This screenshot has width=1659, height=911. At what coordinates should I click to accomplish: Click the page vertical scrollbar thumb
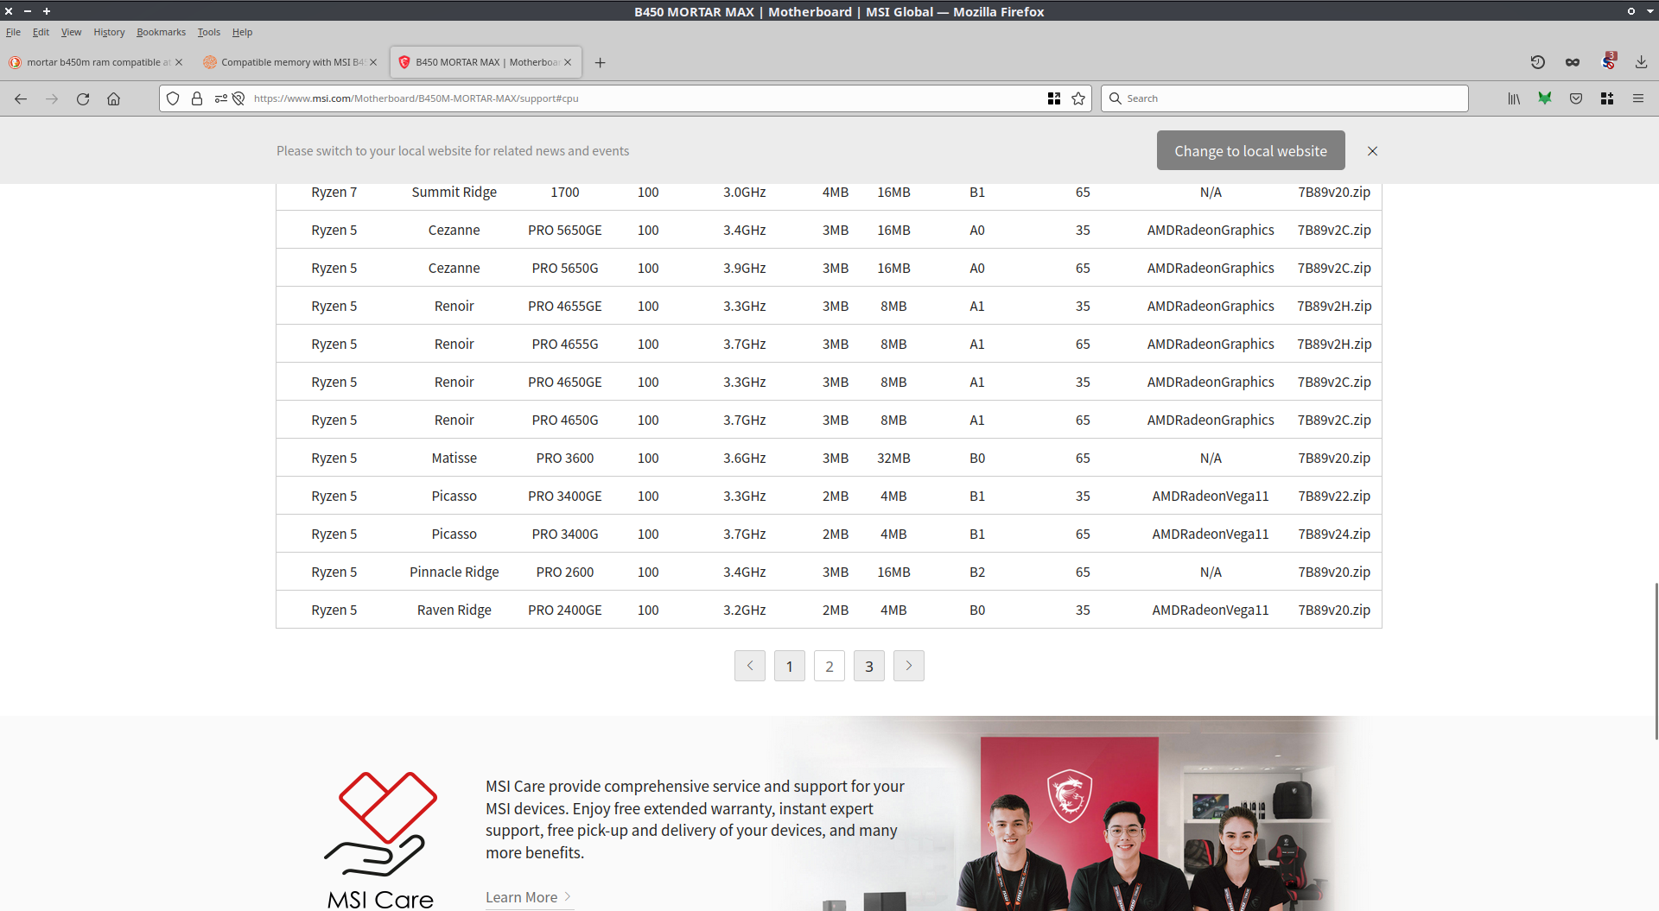[x=1656, y=661]
